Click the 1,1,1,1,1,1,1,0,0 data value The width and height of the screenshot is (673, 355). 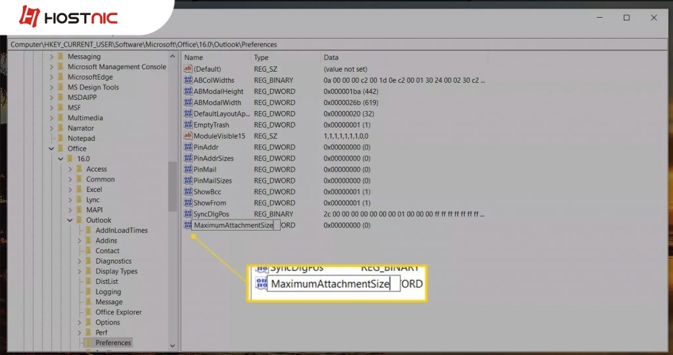(x=346, y=136)
